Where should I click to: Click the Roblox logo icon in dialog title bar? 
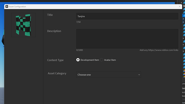tap(7, 6)
